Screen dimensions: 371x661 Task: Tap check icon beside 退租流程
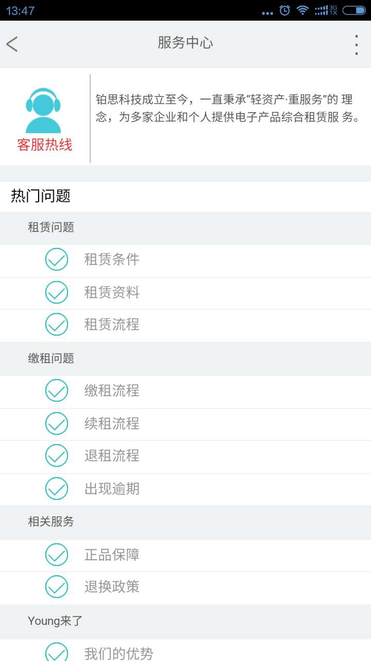click(x=57, y=455)
